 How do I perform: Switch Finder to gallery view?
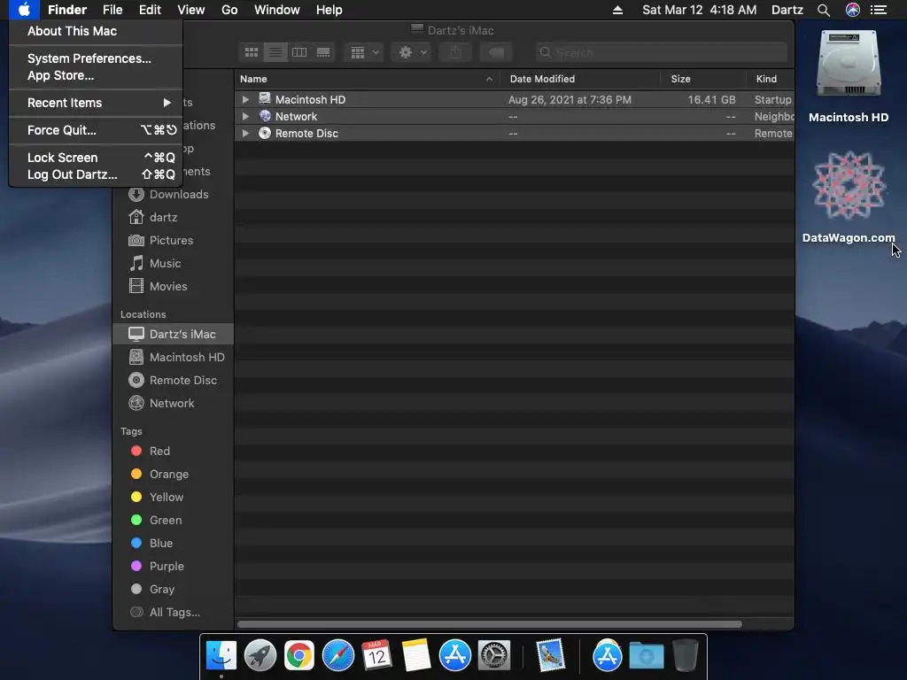tap(323, 52)
